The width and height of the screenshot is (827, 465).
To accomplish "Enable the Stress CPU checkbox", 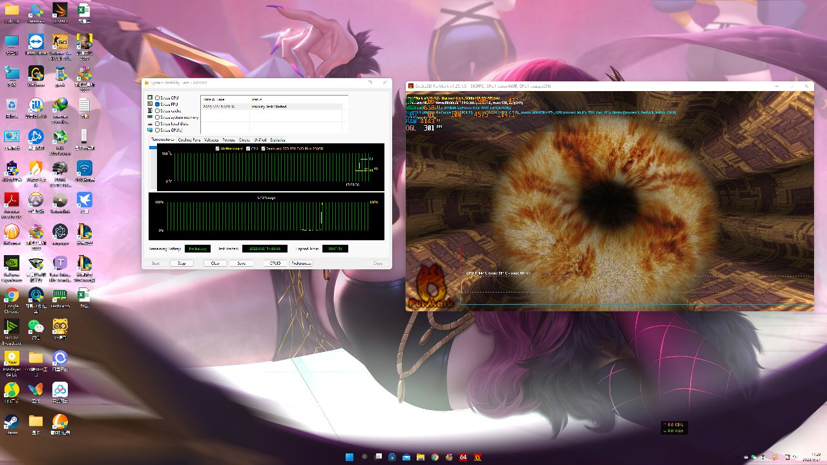I will tap(157, 98).
